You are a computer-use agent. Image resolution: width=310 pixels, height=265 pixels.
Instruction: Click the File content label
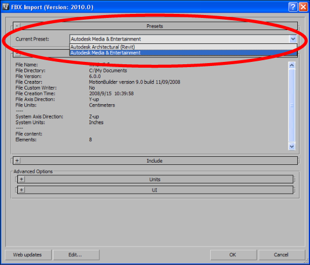tap(29, 134)
